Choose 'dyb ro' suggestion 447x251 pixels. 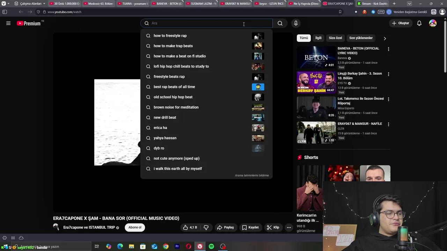pos(206,148)
